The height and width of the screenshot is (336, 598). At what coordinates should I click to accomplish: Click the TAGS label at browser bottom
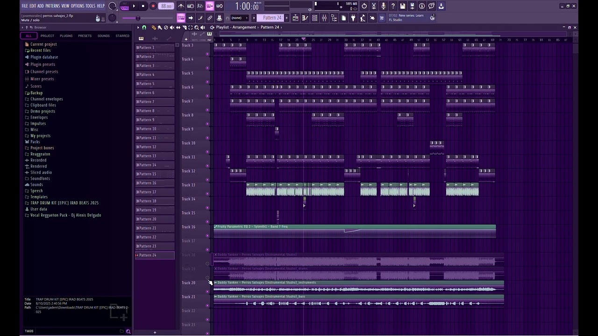29,331
